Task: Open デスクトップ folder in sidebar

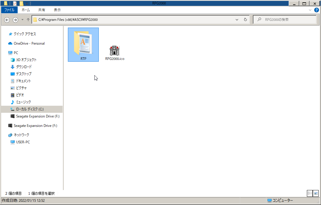Action: coord(24,74)
